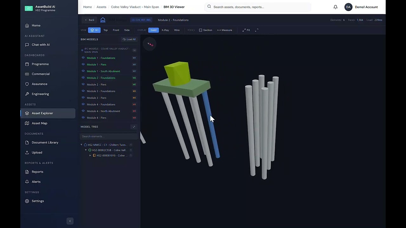This screenshot has height=228, width=406.
Task: Collapse the left sidebar arrow
Action: tap(70, 221)
